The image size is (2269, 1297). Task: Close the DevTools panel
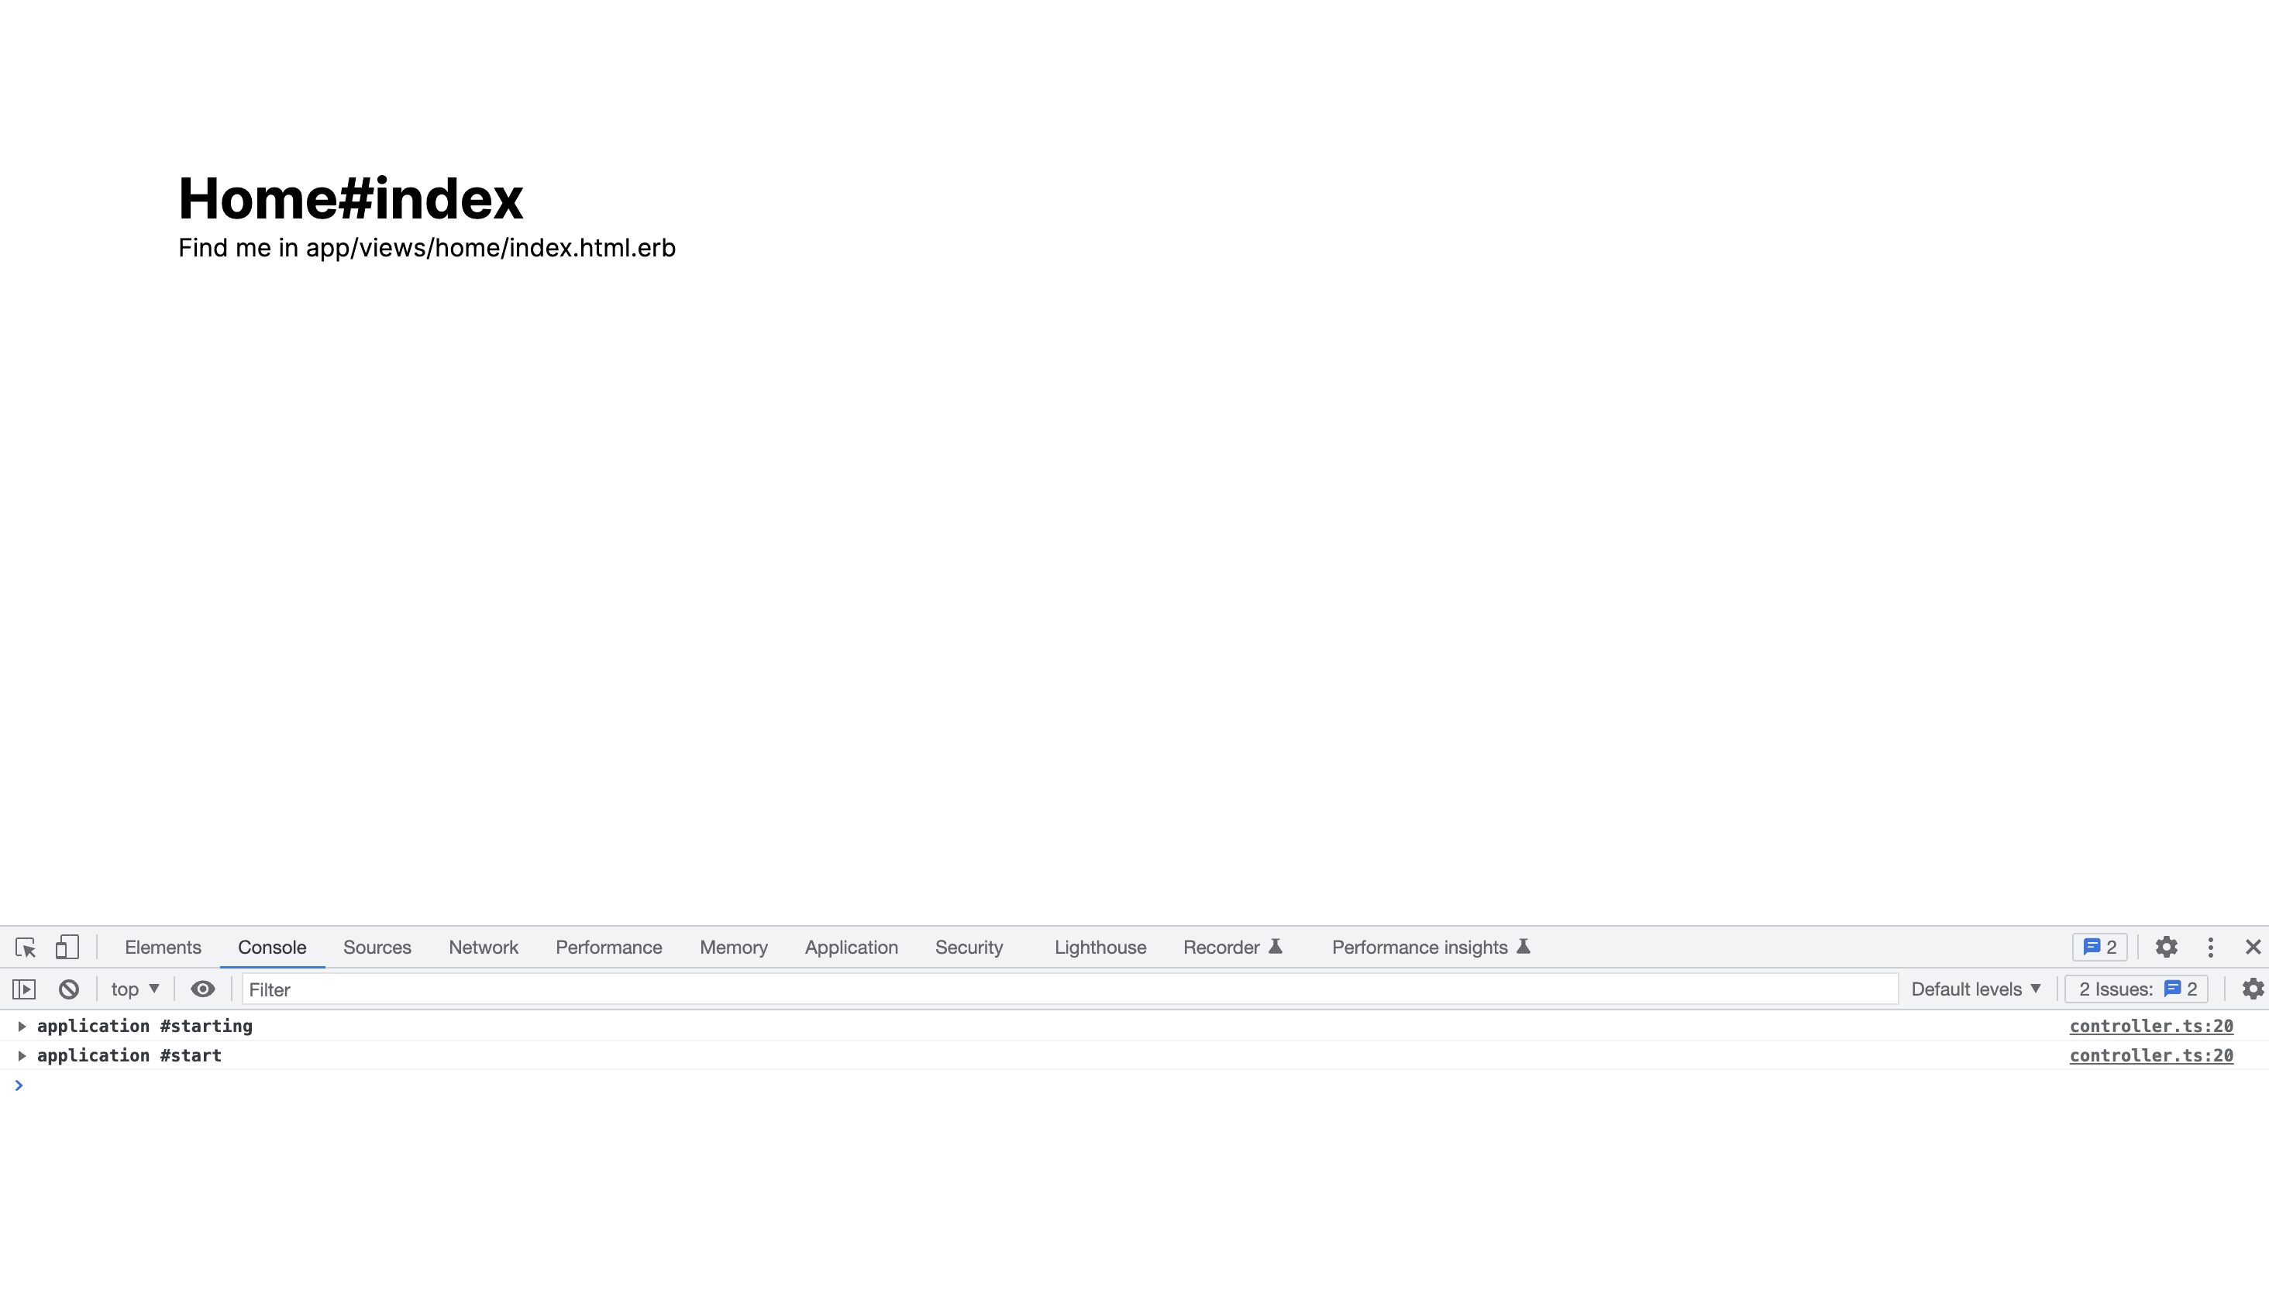(2252, 947)
